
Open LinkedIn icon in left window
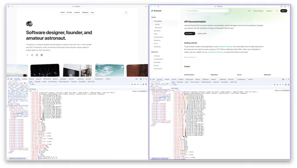coord(41,55)
